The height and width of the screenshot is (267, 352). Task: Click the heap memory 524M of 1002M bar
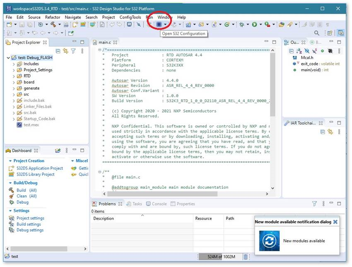tap(220, 257)
